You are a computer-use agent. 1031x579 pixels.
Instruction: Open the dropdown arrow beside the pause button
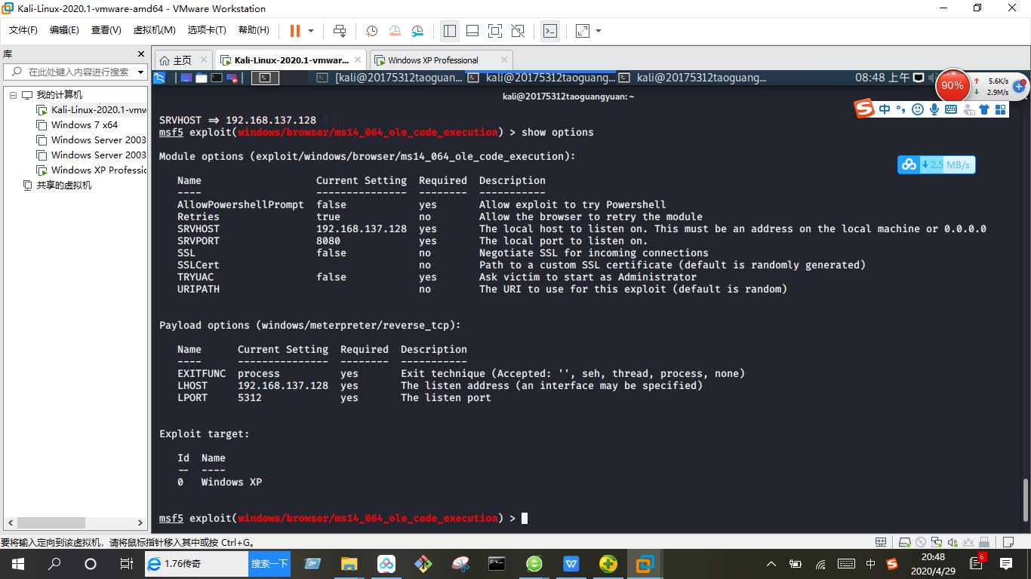[311, 31]
